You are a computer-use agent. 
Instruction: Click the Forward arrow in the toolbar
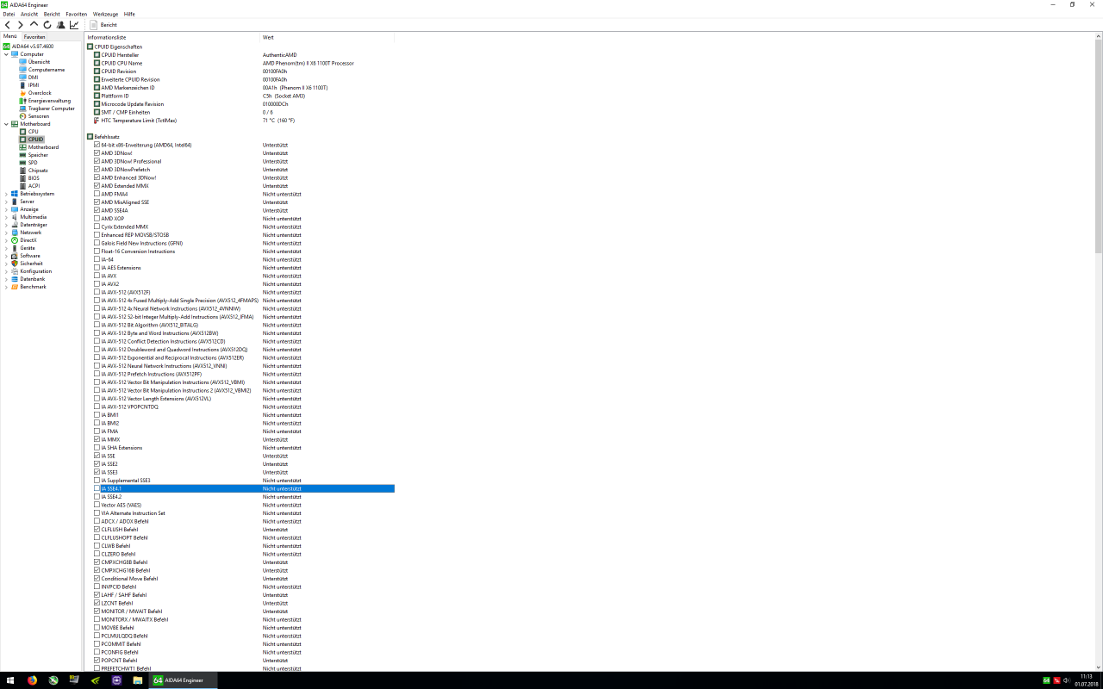point(21,25)
